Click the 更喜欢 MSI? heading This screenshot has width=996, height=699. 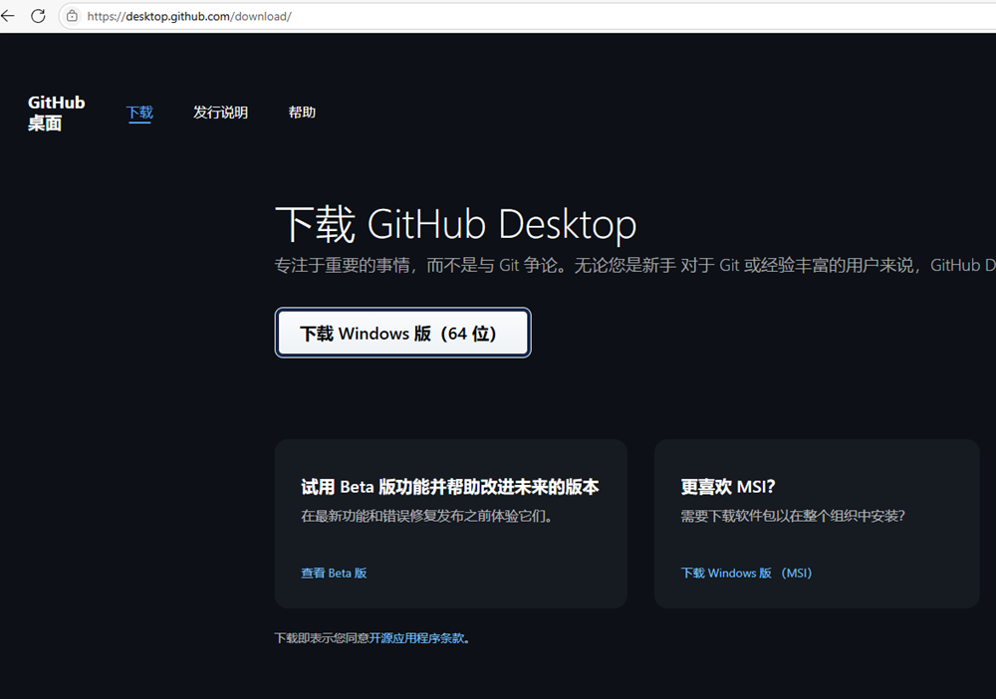(728, 487)
